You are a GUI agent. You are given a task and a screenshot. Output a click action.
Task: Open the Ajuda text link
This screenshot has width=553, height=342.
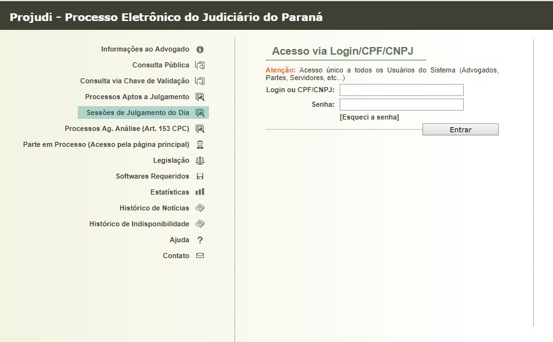pyautogui.click(x=179, y=240)
